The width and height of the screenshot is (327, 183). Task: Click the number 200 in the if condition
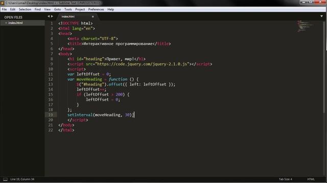point(119,95)
